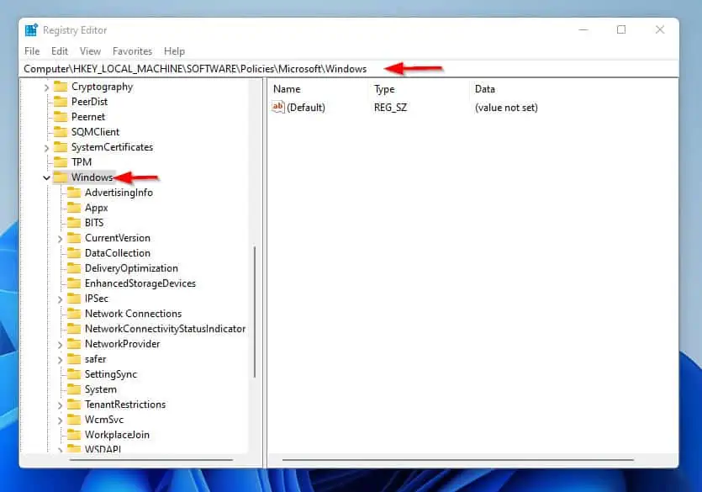Select the SettingSync key label
The height and width of the screenshot is (492, 702).
(111, 374)
